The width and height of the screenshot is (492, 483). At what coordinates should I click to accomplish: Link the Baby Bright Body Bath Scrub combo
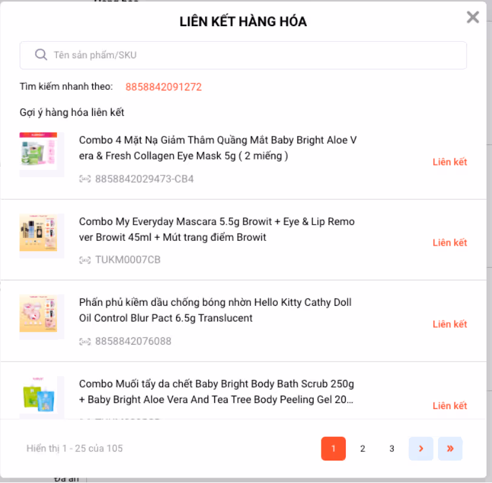coord(450,406)
